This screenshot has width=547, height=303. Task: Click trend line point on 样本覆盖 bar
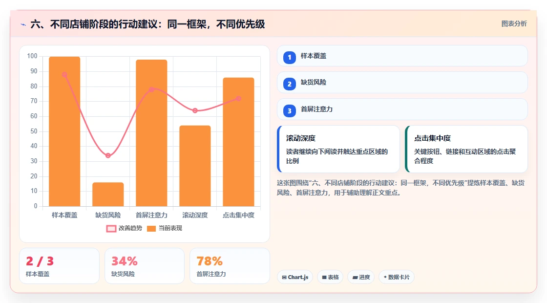click(64, 75)
